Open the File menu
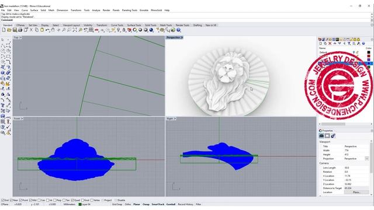The width and height of the screenshot is (374, 210). 3,10
